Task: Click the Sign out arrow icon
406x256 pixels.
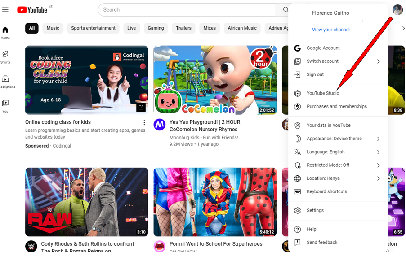Action: pyautogui.click(x=298, y=74)
